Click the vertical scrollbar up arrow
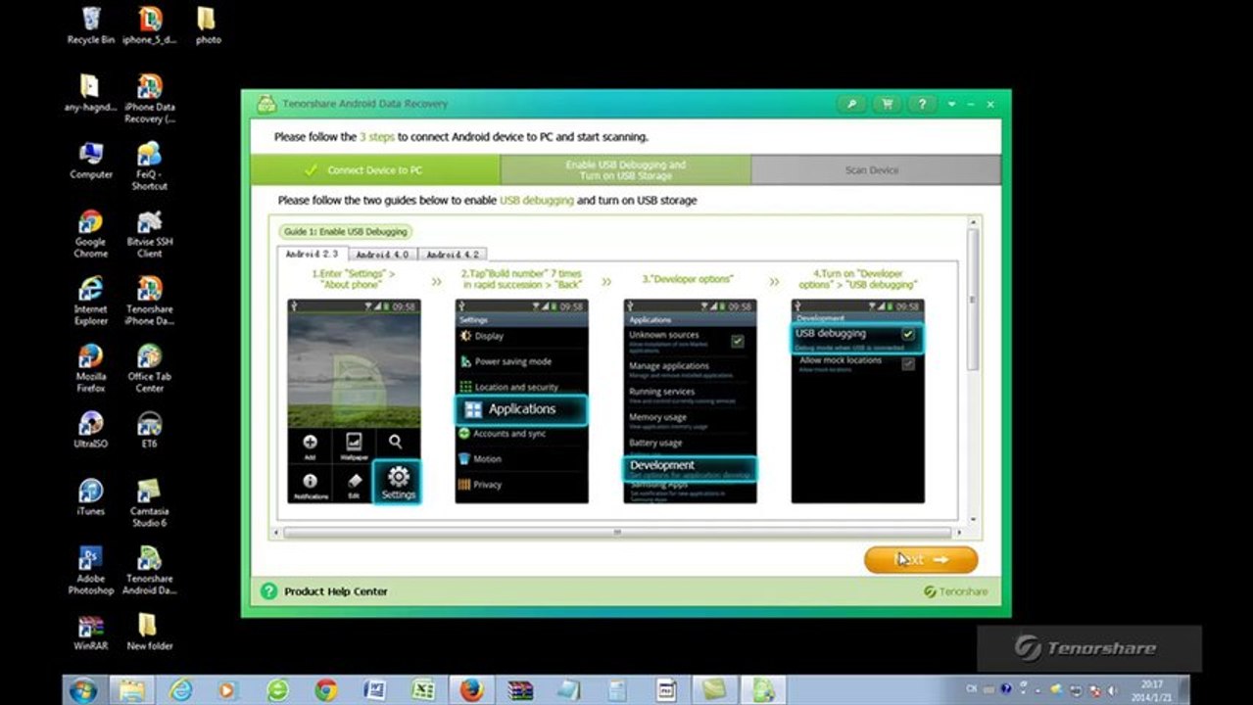 point(972,223)
